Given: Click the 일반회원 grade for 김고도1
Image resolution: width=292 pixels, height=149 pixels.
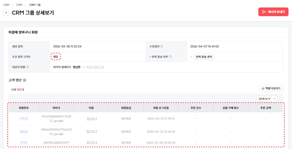Looking at the screenshot, I should (126, 119).
